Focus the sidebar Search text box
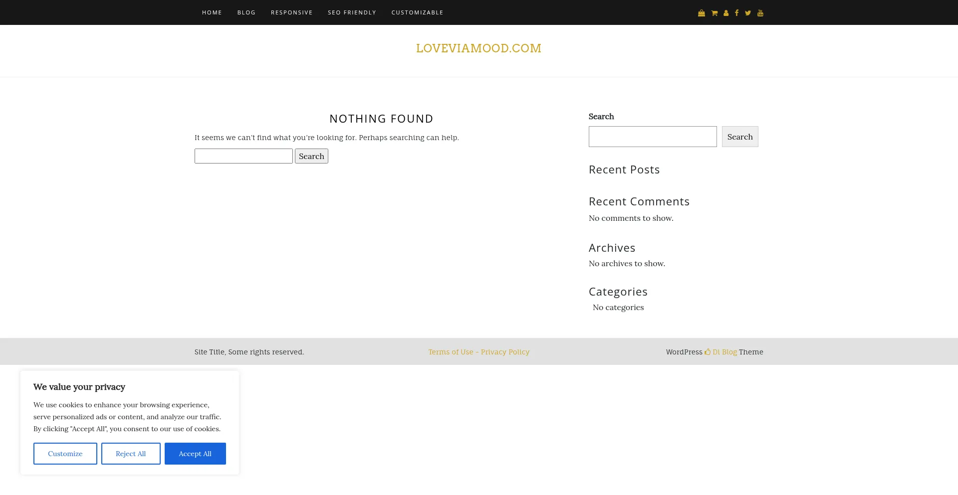This screenshot has width=958, height=495. [x=652, y=137]
